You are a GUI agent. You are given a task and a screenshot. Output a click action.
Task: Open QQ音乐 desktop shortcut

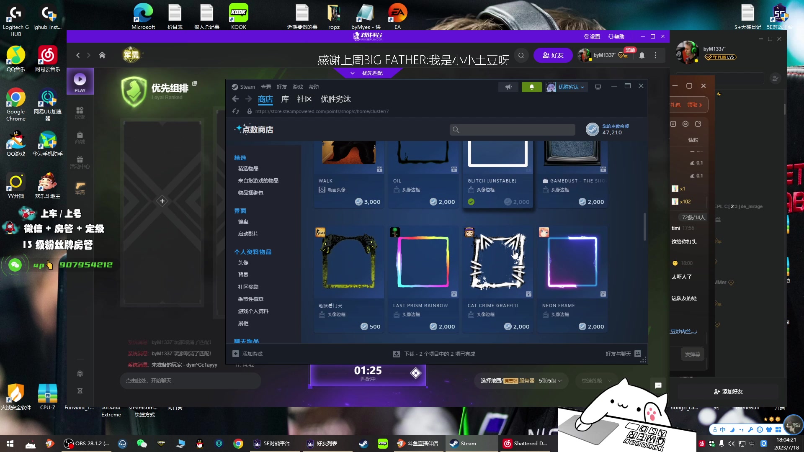pyautogui.click(x=16, y=59)
